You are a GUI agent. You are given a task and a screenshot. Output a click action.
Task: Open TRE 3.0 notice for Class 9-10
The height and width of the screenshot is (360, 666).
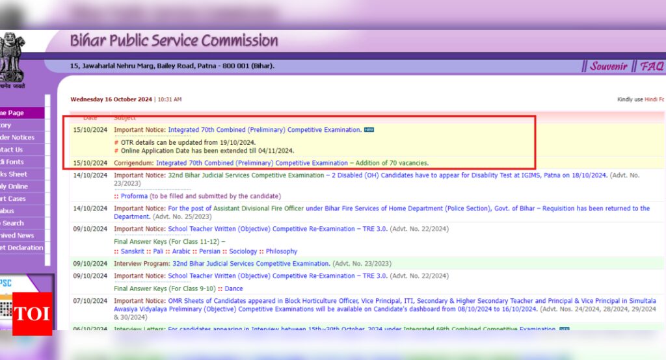[x=277, y=276]
